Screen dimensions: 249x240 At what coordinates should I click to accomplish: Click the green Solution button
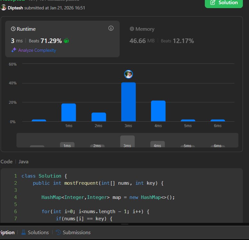click(x=224, y=3)
